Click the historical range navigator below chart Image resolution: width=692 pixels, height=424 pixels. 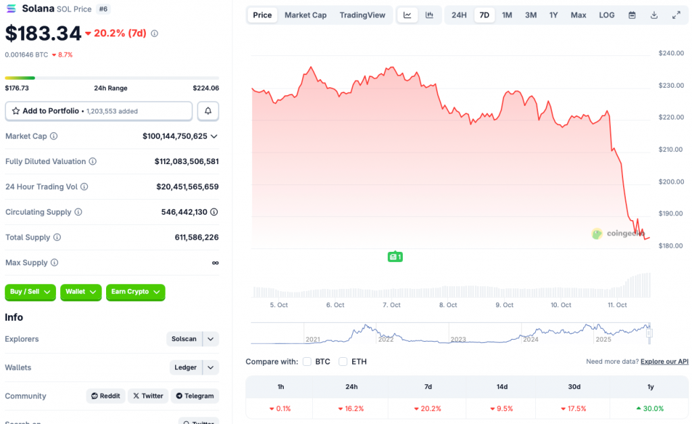tap(450, 334)
